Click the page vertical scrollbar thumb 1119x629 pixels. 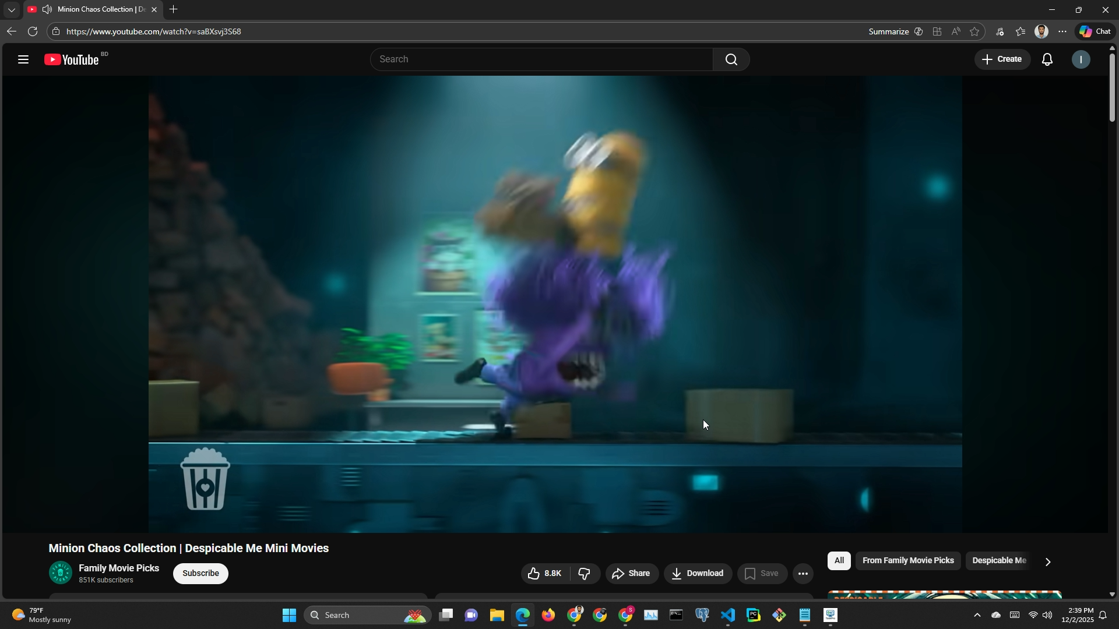coord(1112,87)
